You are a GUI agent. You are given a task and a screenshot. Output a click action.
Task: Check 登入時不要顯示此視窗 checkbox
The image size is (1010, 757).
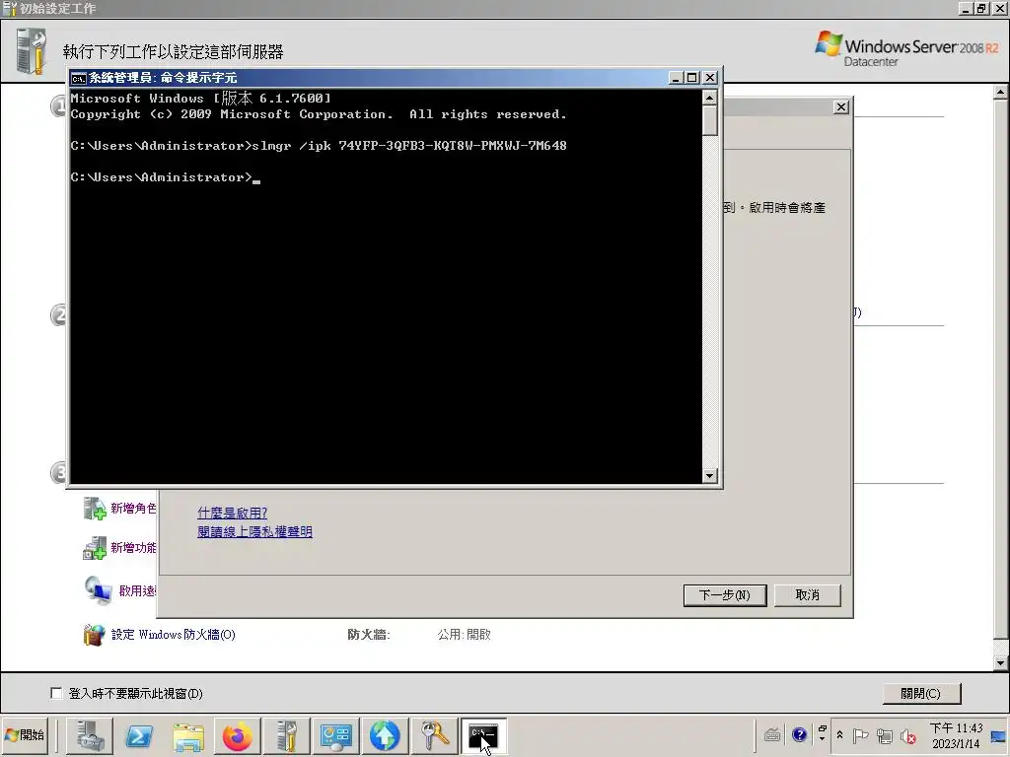[56, 693]
